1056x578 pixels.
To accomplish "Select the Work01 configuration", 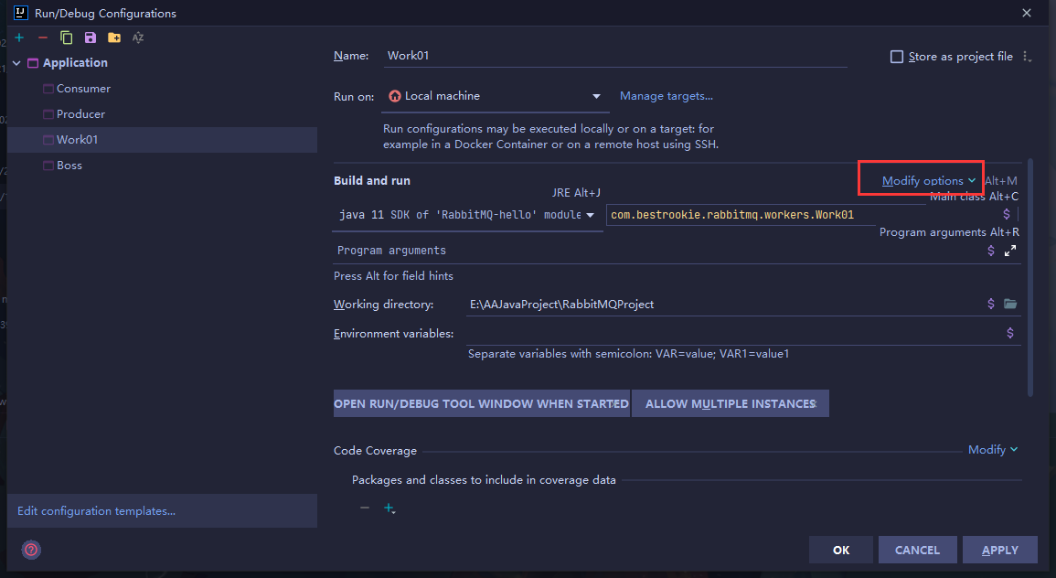I will (163, 139).
